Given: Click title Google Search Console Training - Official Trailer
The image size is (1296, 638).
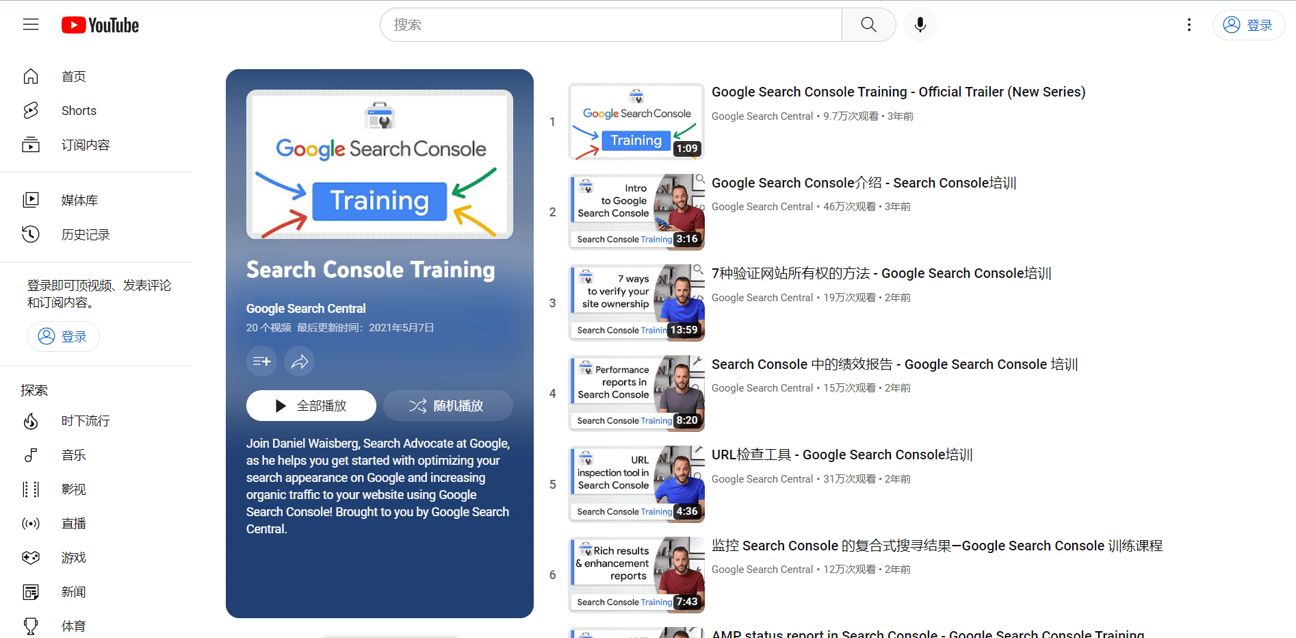Looking at the screenshot, I should click(x=898, y=92).
